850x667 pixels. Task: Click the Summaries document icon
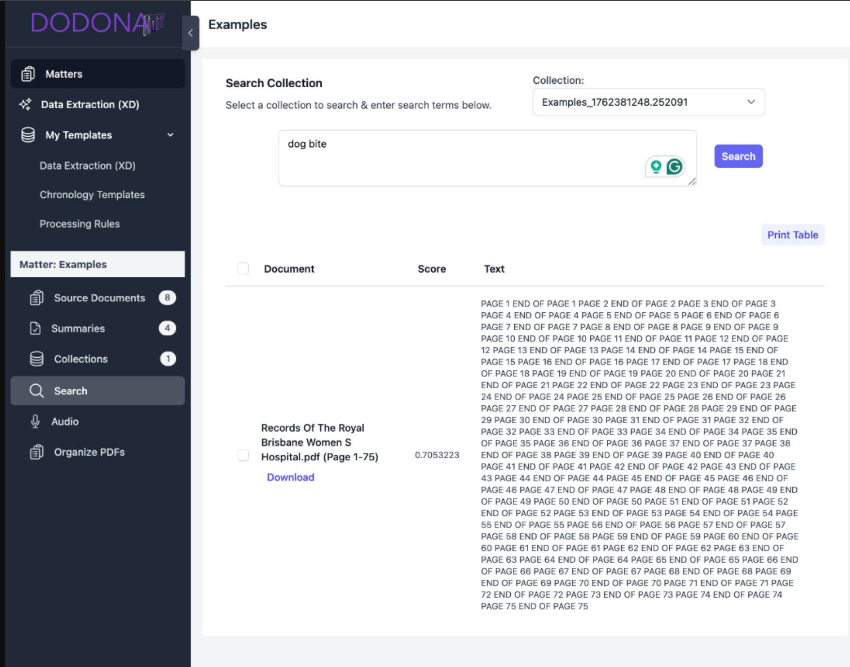pyautogui.click(x=35, y=328)
